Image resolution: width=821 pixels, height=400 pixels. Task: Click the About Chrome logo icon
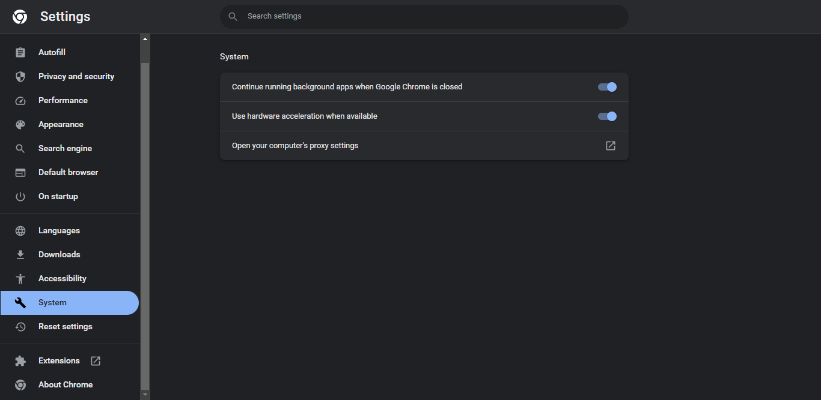click(x=20, y=385)
